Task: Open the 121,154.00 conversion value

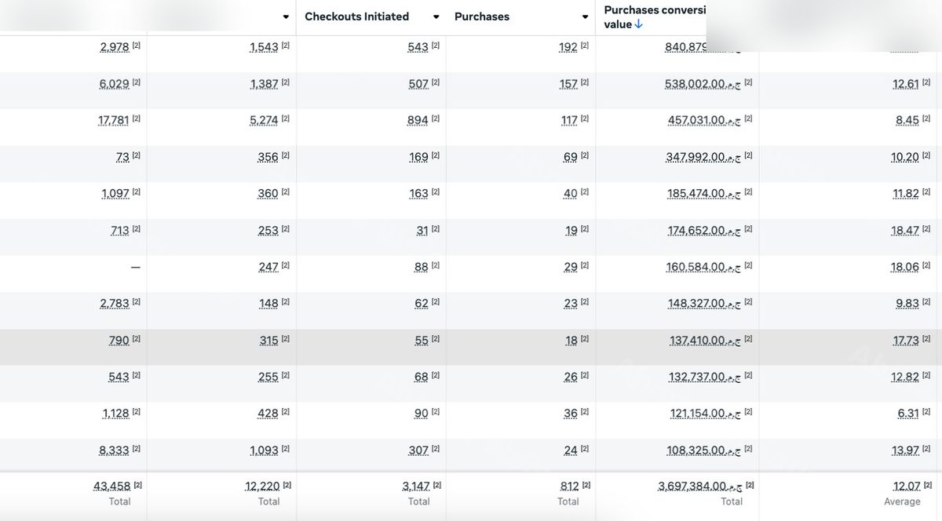Action: [x=706, y=413]
